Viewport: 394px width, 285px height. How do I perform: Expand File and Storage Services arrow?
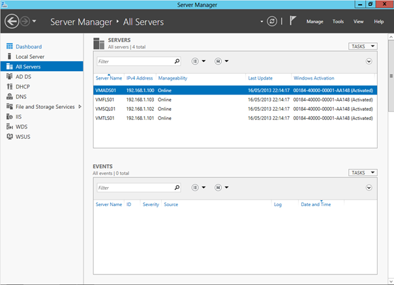[80, 107]
